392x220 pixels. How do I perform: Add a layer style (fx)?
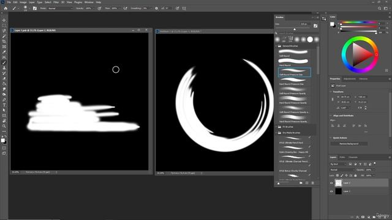tap(358, 218)
